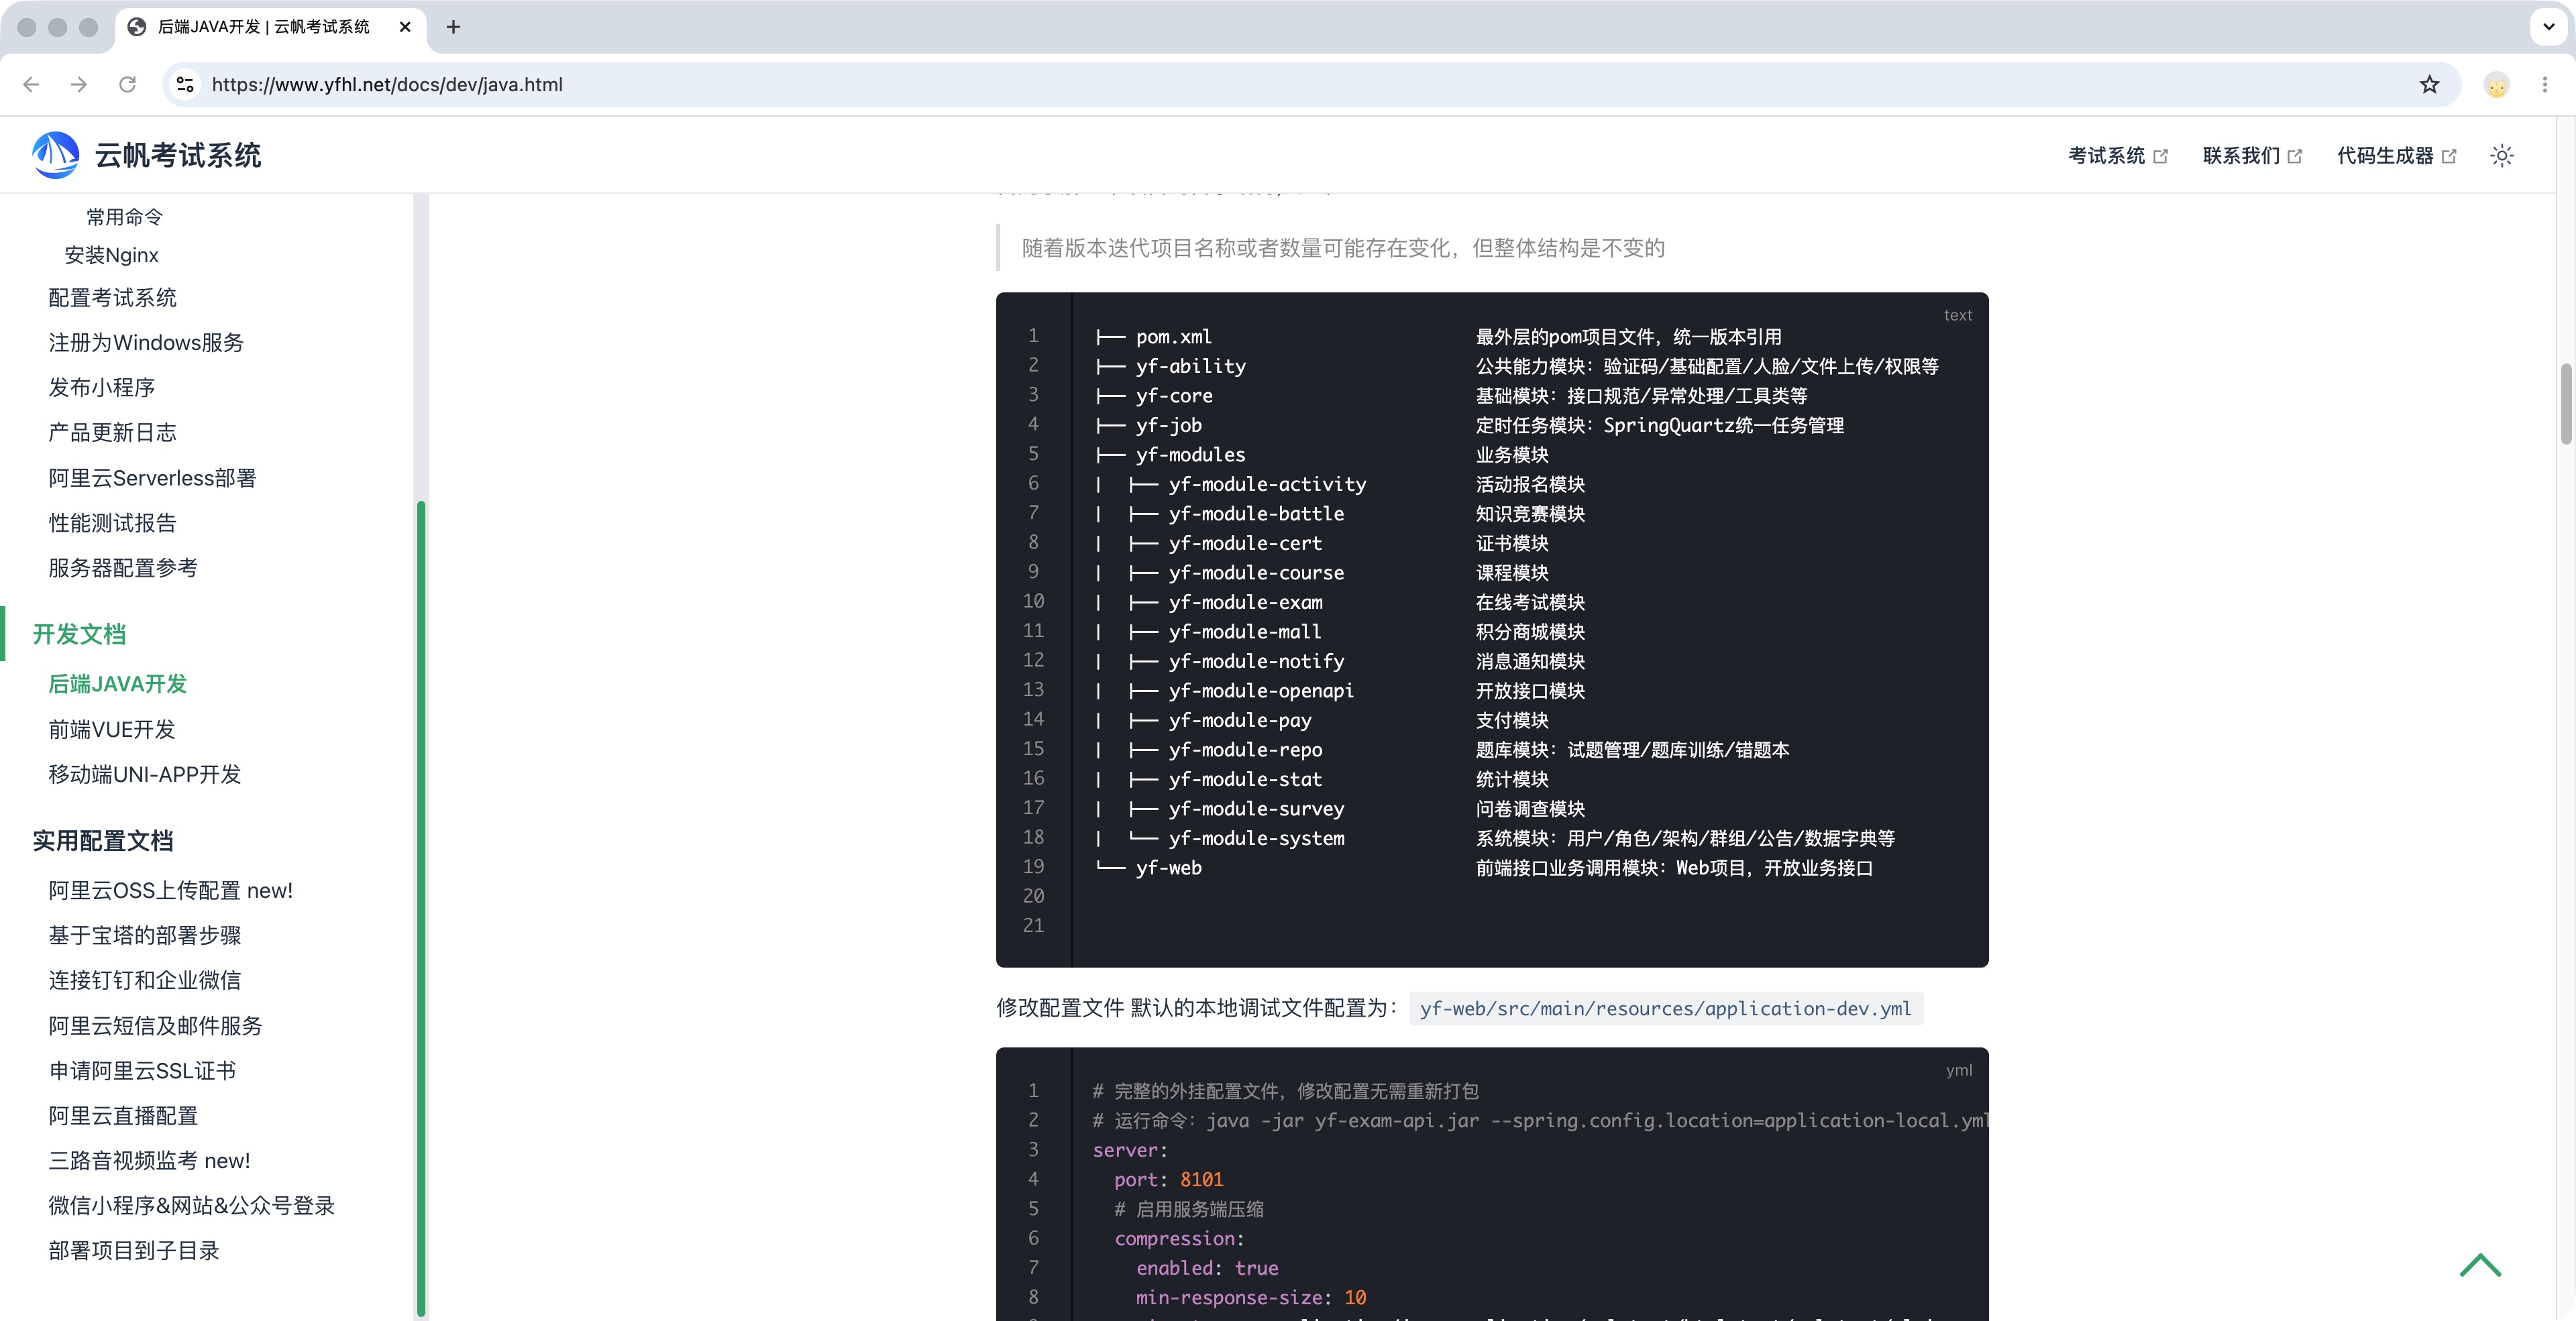Open 连接钉钉和企业微信 page
The width and height of the screenshot is (2576, 1321).
(144, 980)
